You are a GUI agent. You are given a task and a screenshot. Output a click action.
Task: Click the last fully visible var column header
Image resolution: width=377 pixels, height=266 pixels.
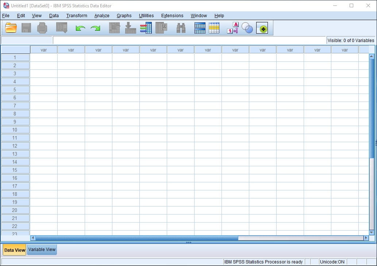(x=345, y=50)
